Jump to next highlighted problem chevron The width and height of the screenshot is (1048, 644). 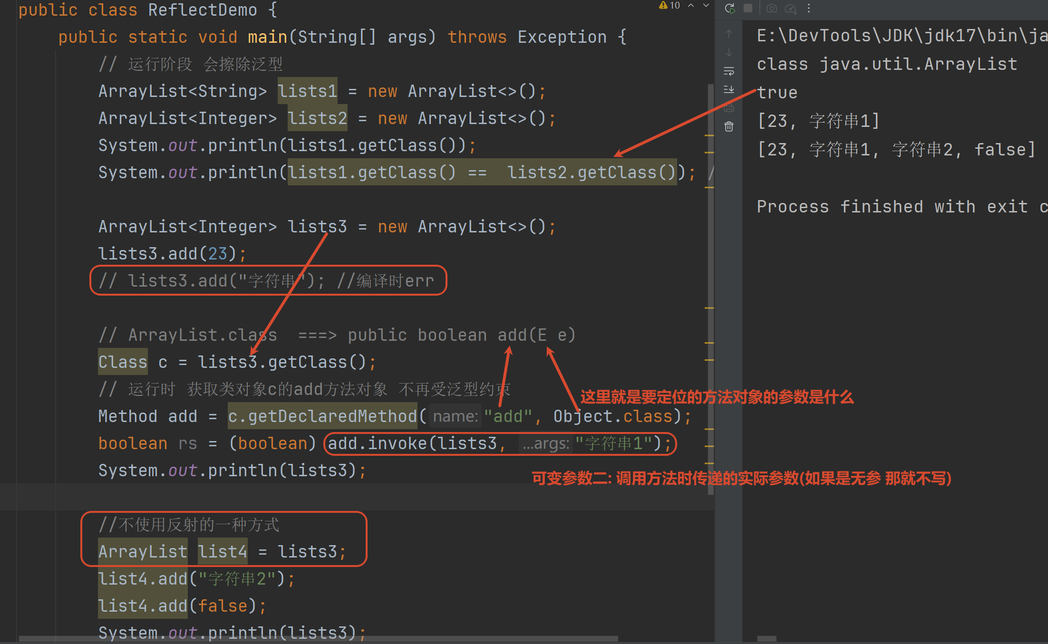click(706, 5)
